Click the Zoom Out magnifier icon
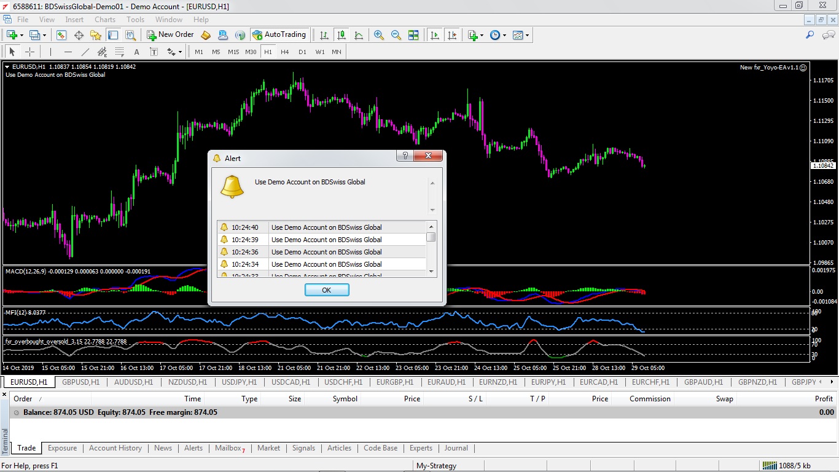 coord(396,35)
